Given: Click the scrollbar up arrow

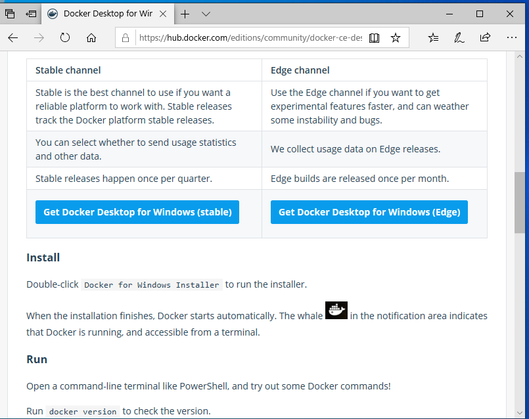Looking at the screenshot, I should coord(520,56).
